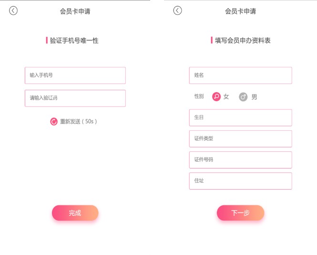The image size is (317, 255).
Task: Focus the 姓名 name field
Action: (x=241, y=75)
